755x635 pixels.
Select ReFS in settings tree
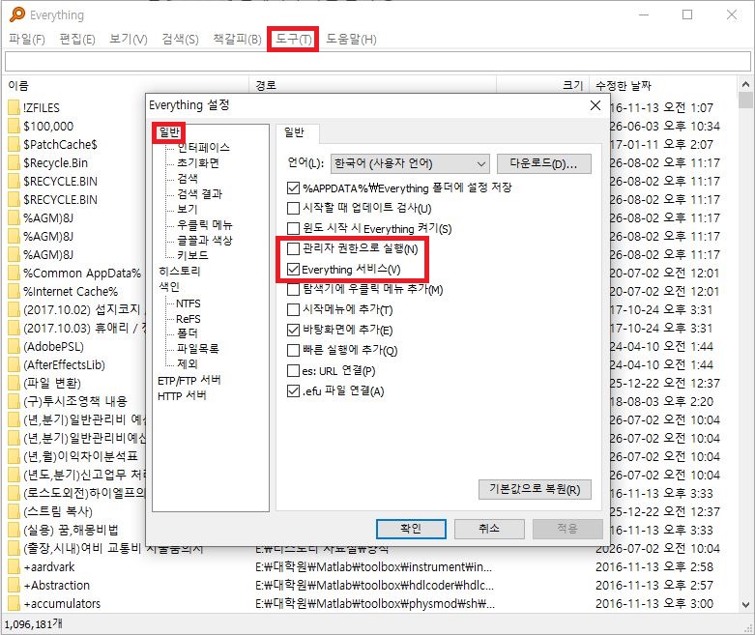[189, 319]
